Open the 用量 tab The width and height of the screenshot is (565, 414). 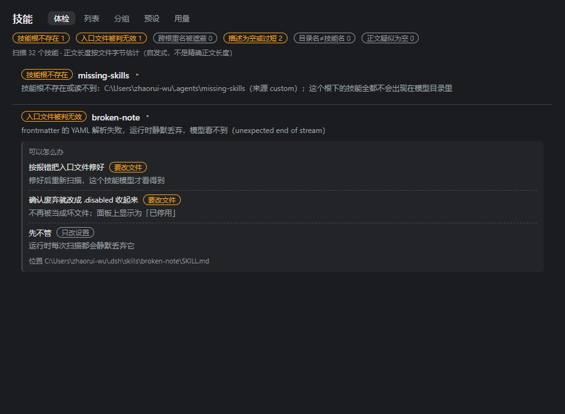[x=181, y=18]
